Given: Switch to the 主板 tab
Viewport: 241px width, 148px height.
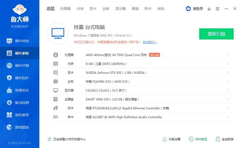Looking at the screenshot, I should tap(106, 9).
